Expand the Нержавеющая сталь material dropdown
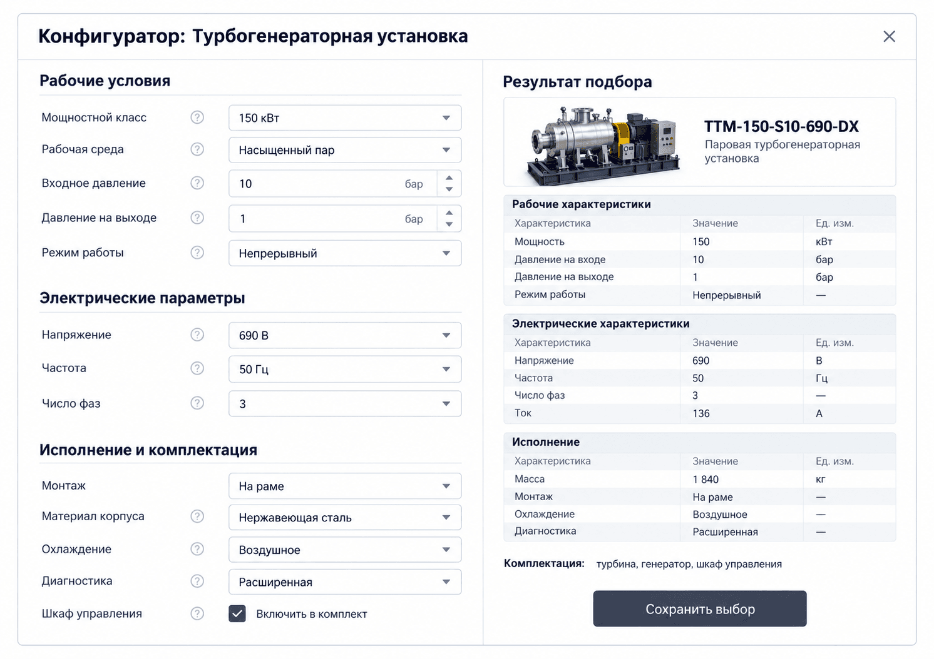 [x=345, y=517]
